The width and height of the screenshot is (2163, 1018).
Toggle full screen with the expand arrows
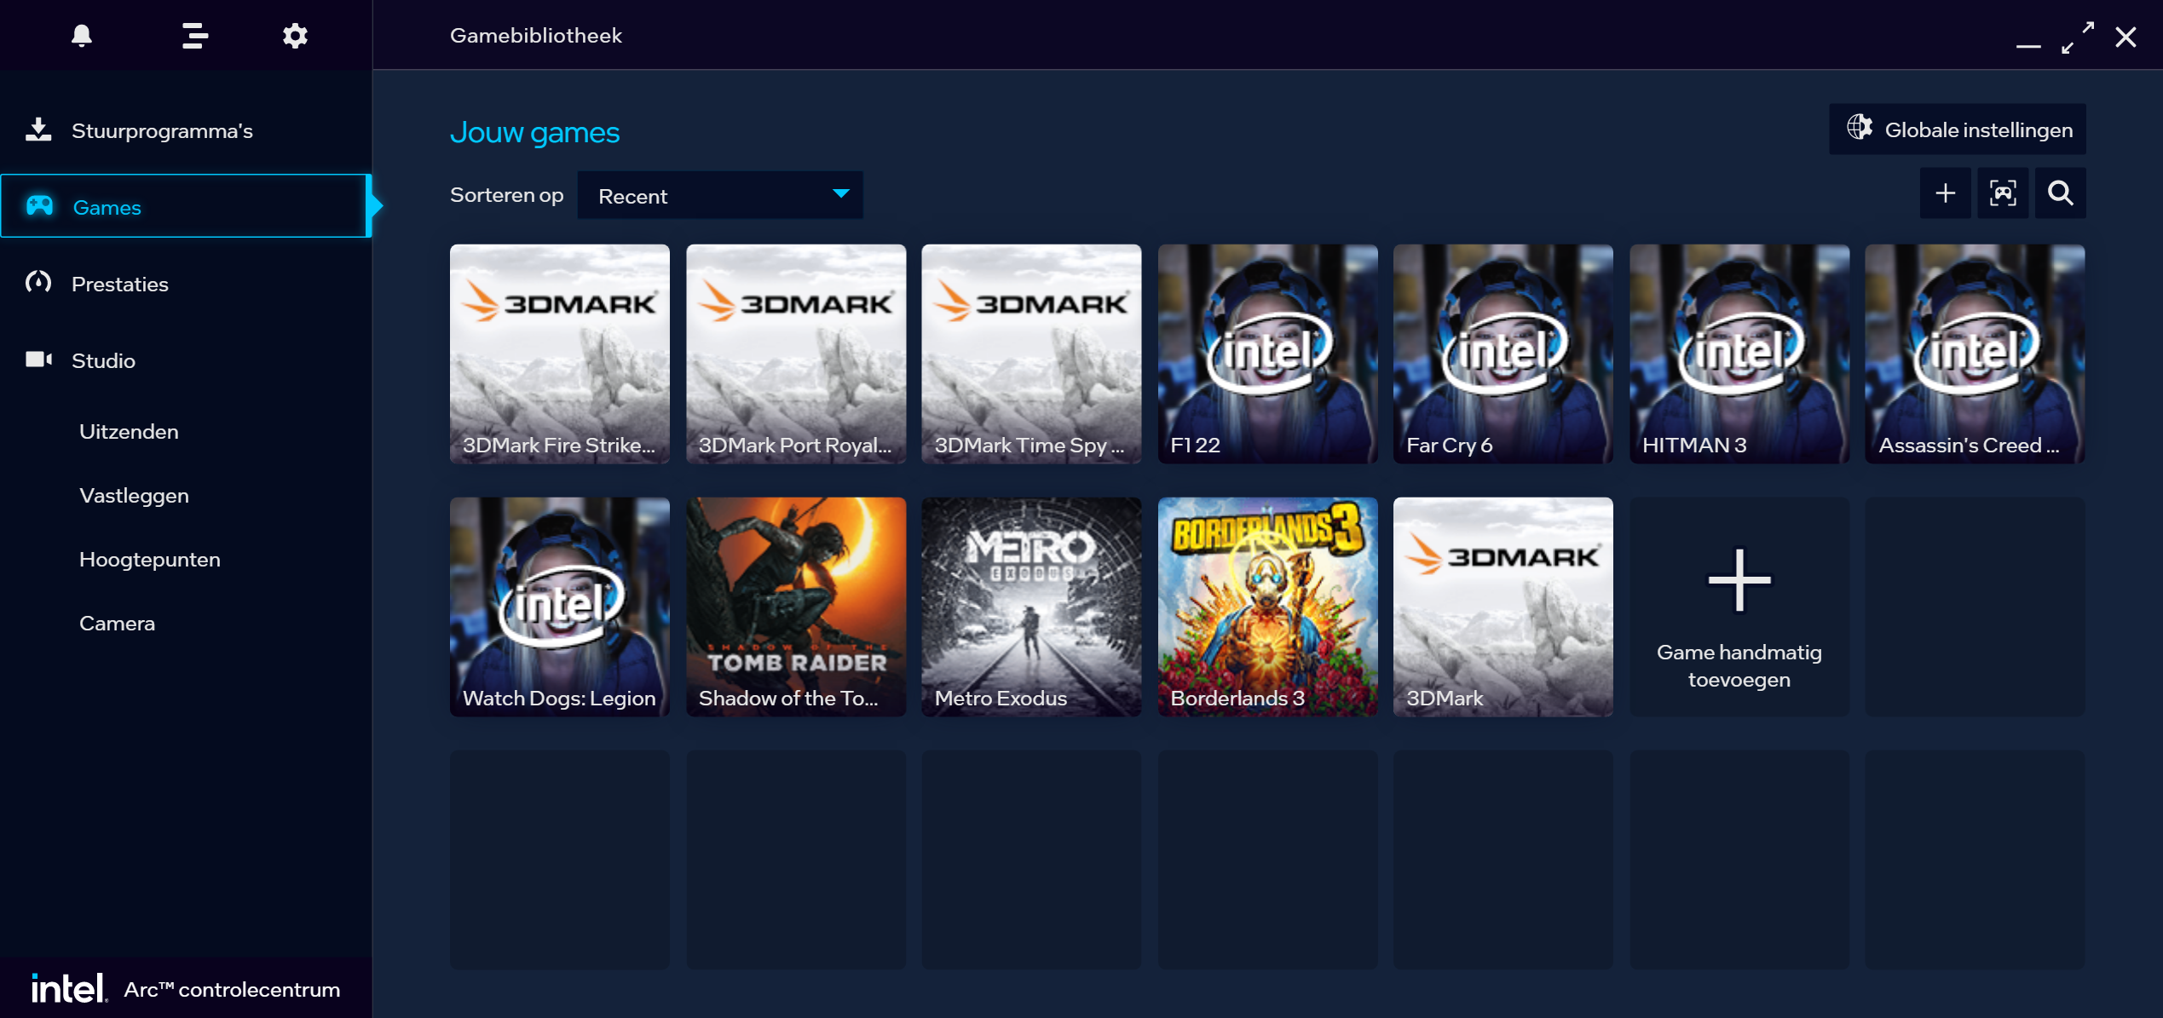pos(2077,37)
